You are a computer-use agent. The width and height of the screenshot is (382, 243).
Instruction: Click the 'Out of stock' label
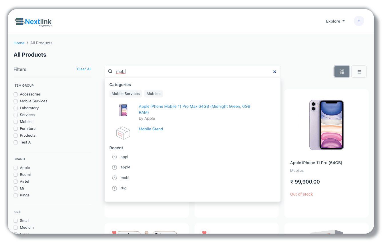point(301,194)
